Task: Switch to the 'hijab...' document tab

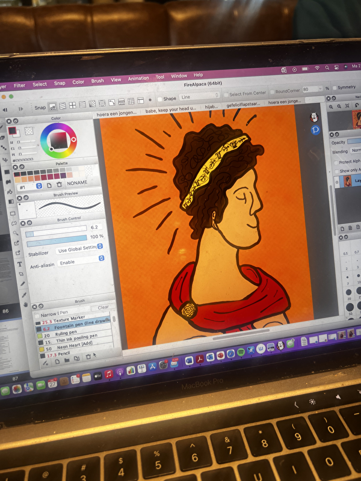Action: (211, 106)
